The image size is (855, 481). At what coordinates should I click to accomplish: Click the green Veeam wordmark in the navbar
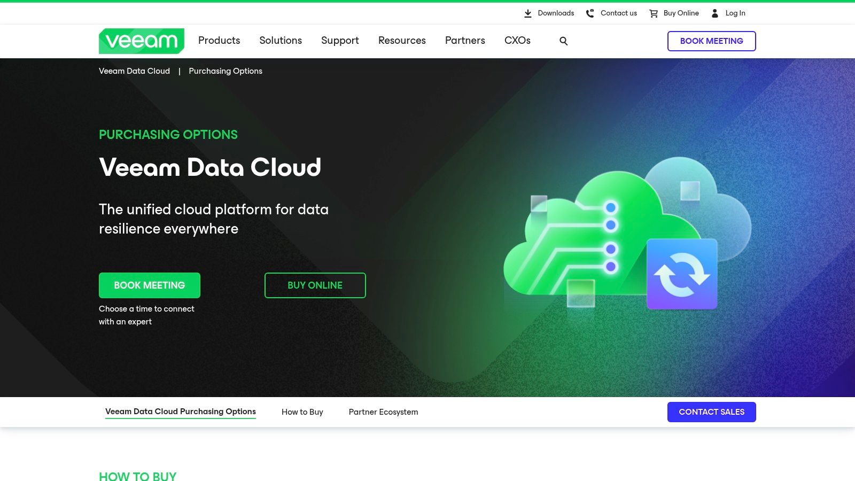pos(140,41)
